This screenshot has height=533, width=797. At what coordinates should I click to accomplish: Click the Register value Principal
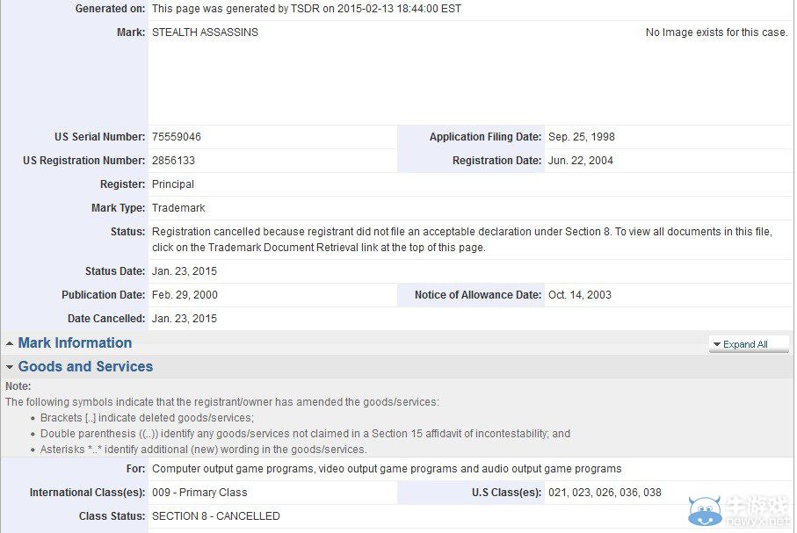[x=173, y=184]
